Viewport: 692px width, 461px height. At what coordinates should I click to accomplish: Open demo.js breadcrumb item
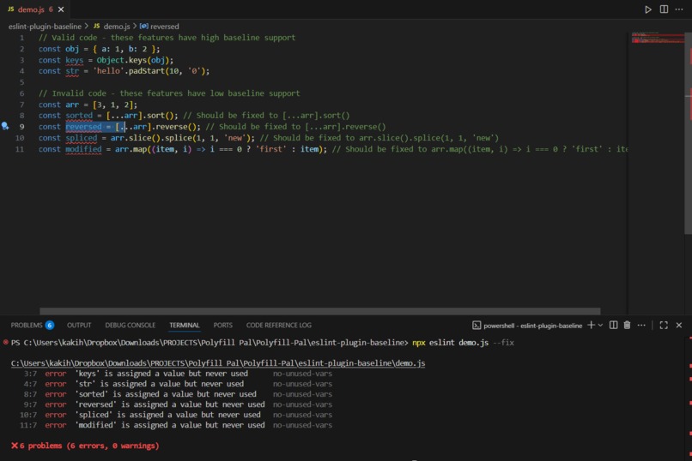(x=112, y=27)
